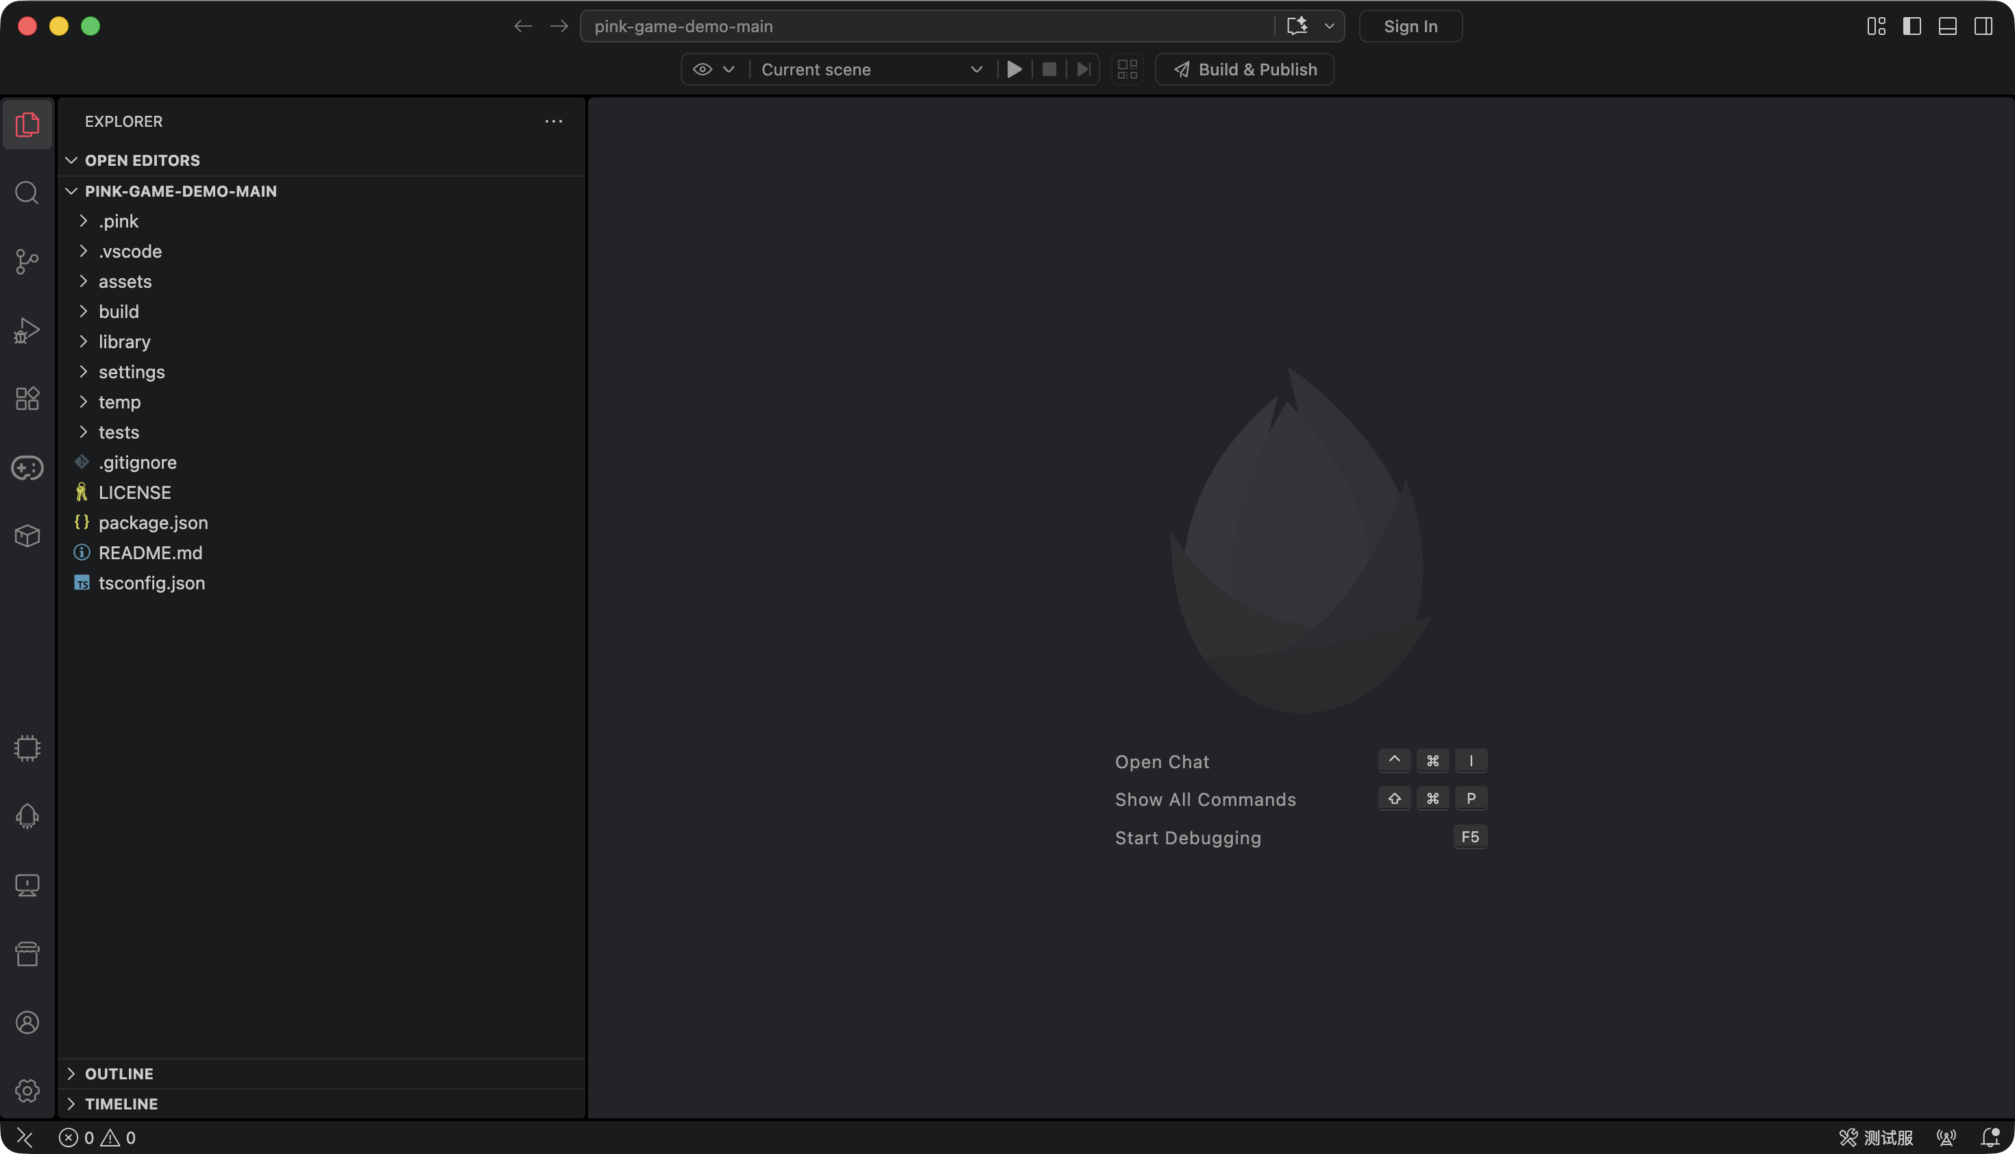Click the Stop button in toolbar
Viewport: 2015px width, 1154px height.
click(1049, 70)
